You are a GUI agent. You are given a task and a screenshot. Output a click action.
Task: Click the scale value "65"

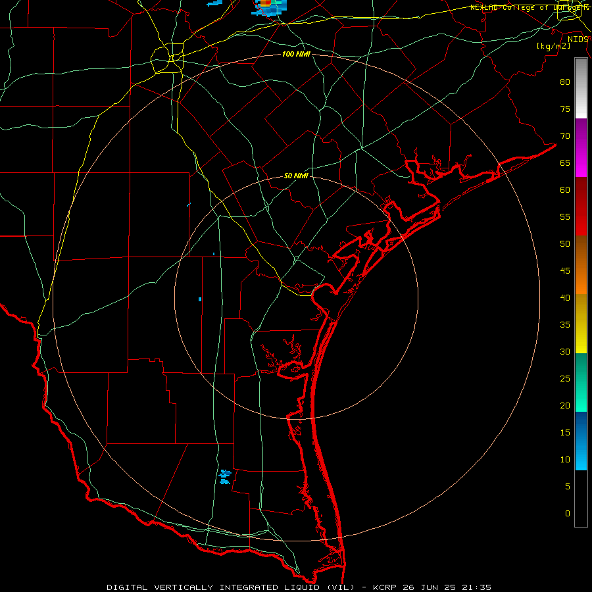[565, 162]
